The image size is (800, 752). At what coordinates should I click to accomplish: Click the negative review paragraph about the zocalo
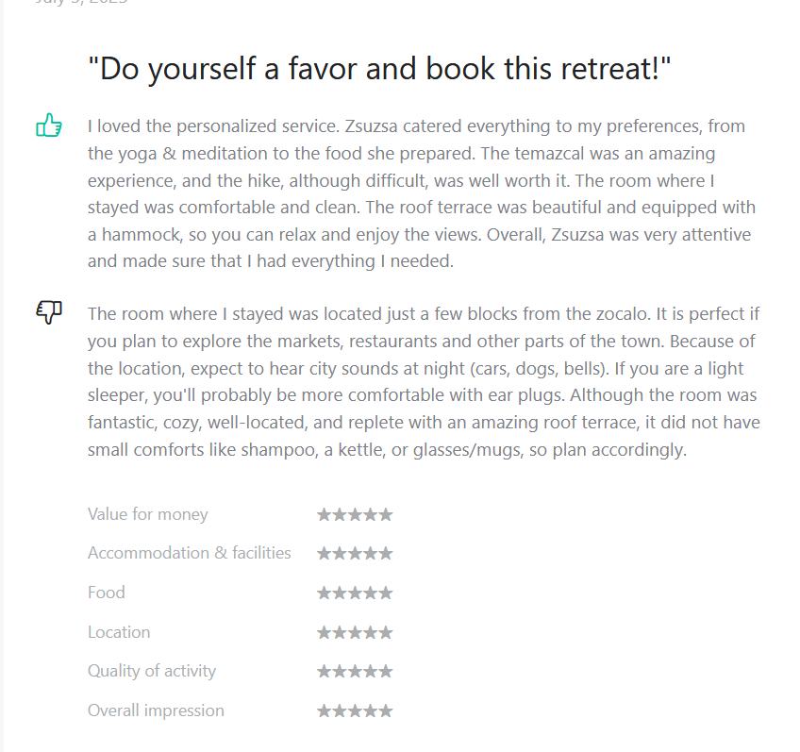(x=424, y=381)
